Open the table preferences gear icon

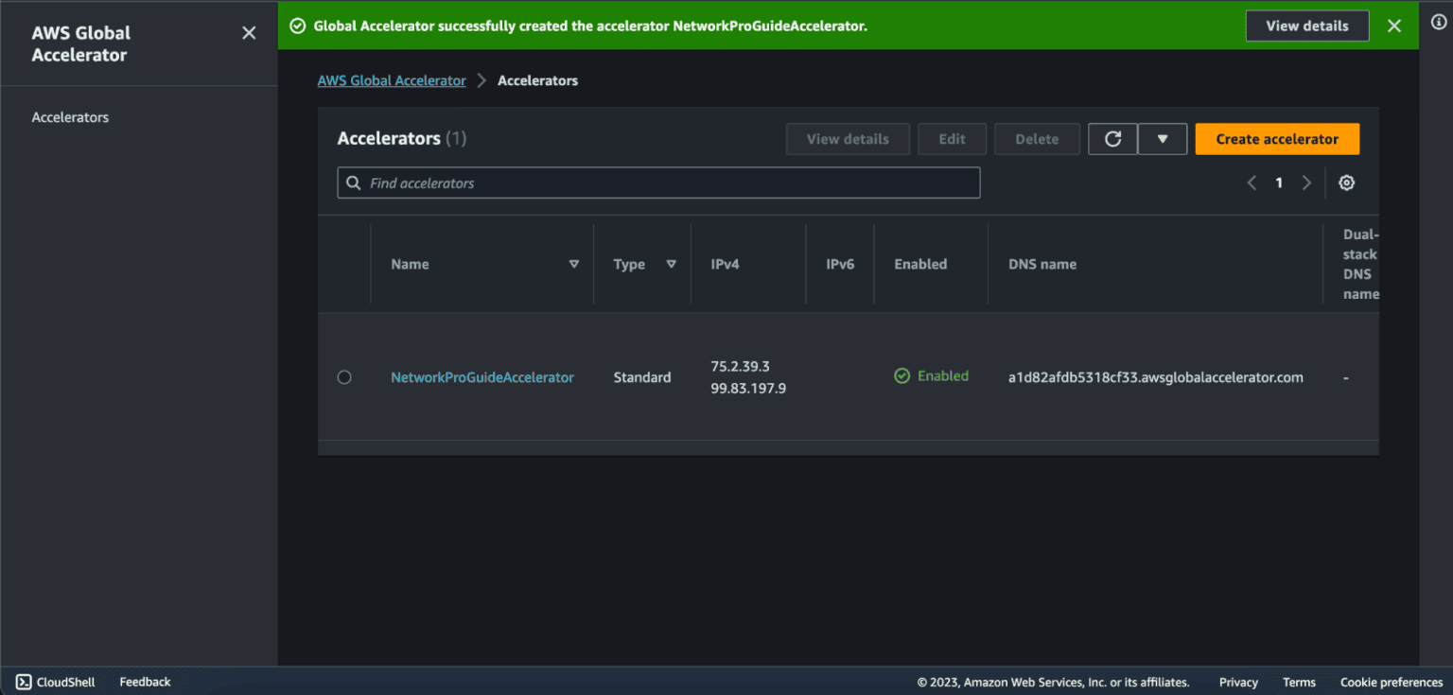tap(1346, 182)
